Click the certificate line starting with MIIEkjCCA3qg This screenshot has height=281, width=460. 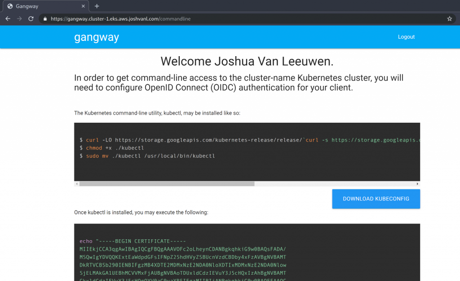tap(182, 249)
